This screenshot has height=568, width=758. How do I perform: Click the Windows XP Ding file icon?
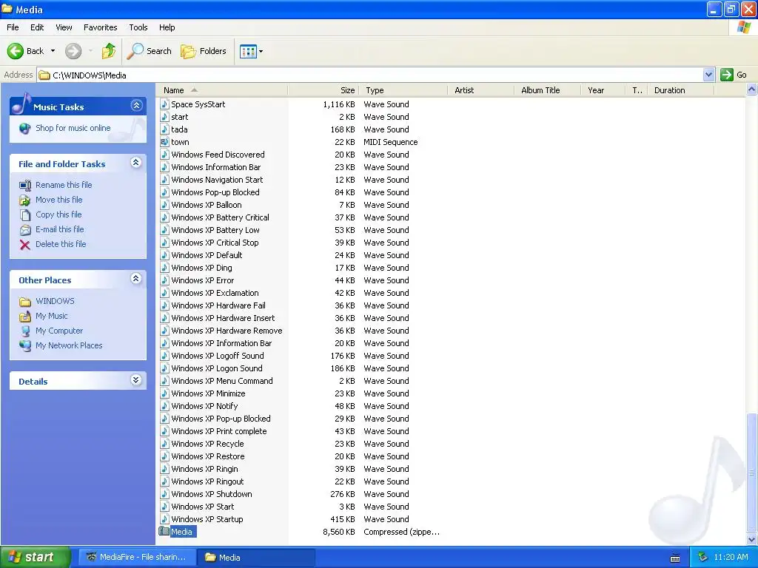tap(164, 268)
